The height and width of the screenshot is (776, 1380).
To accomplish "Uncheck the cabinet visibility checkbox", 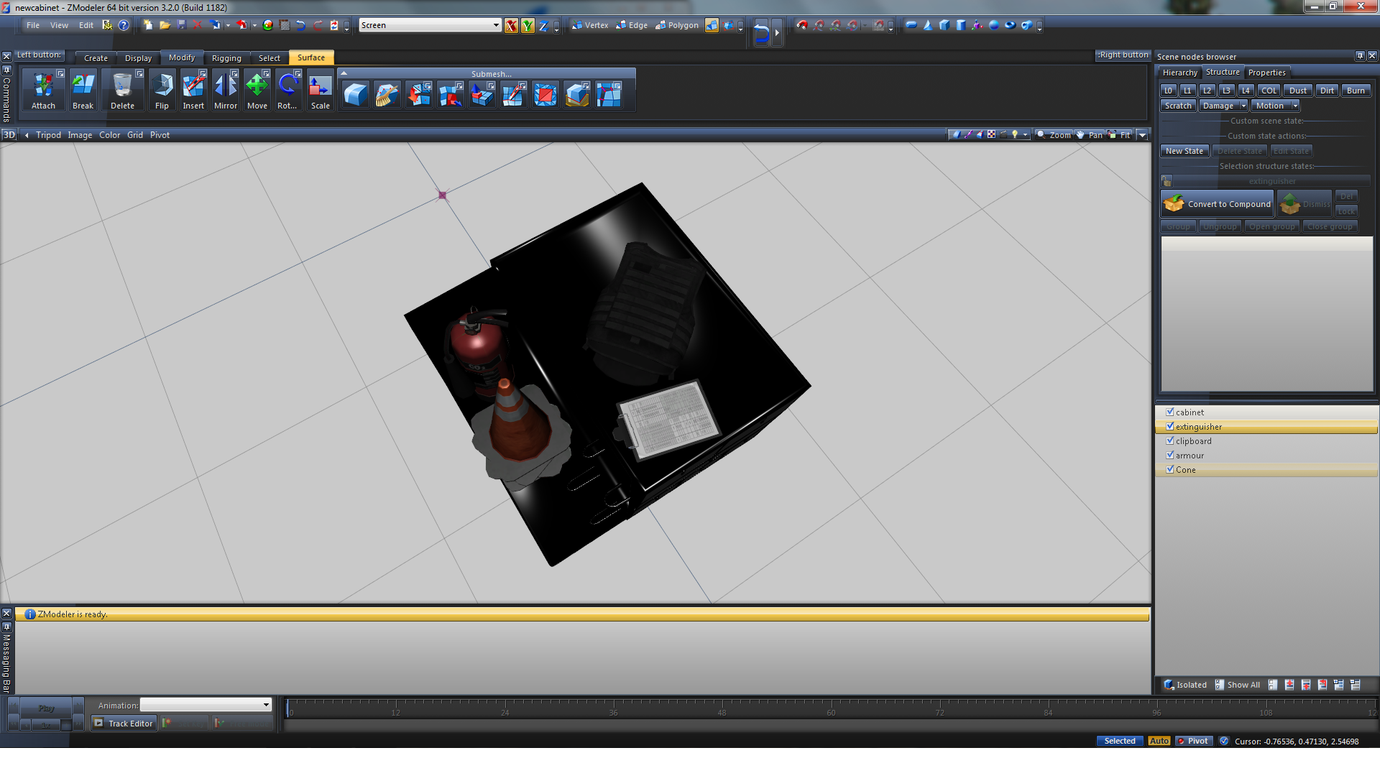I will [x=1169, y=412].
